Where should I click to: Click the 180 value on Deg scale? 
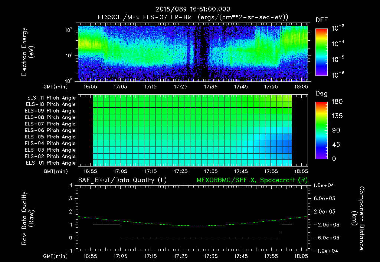[x=337, y=102]
